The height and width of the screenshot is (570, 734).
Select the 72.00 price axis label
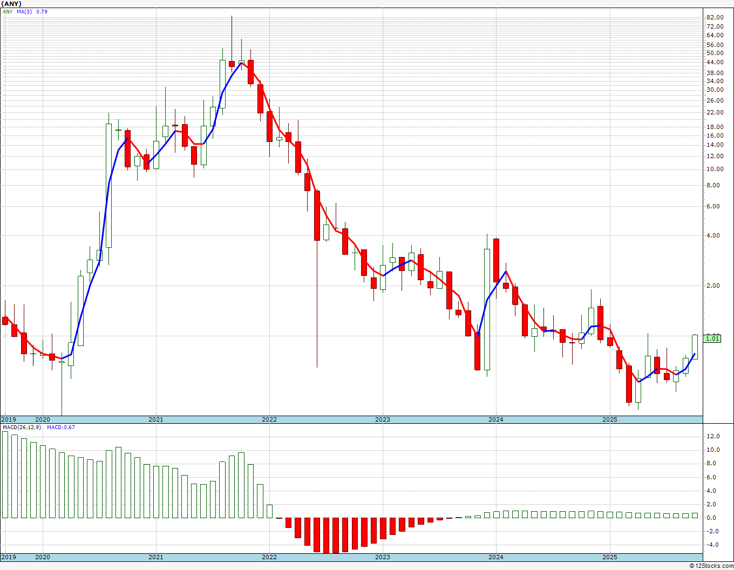pos(715,26)
